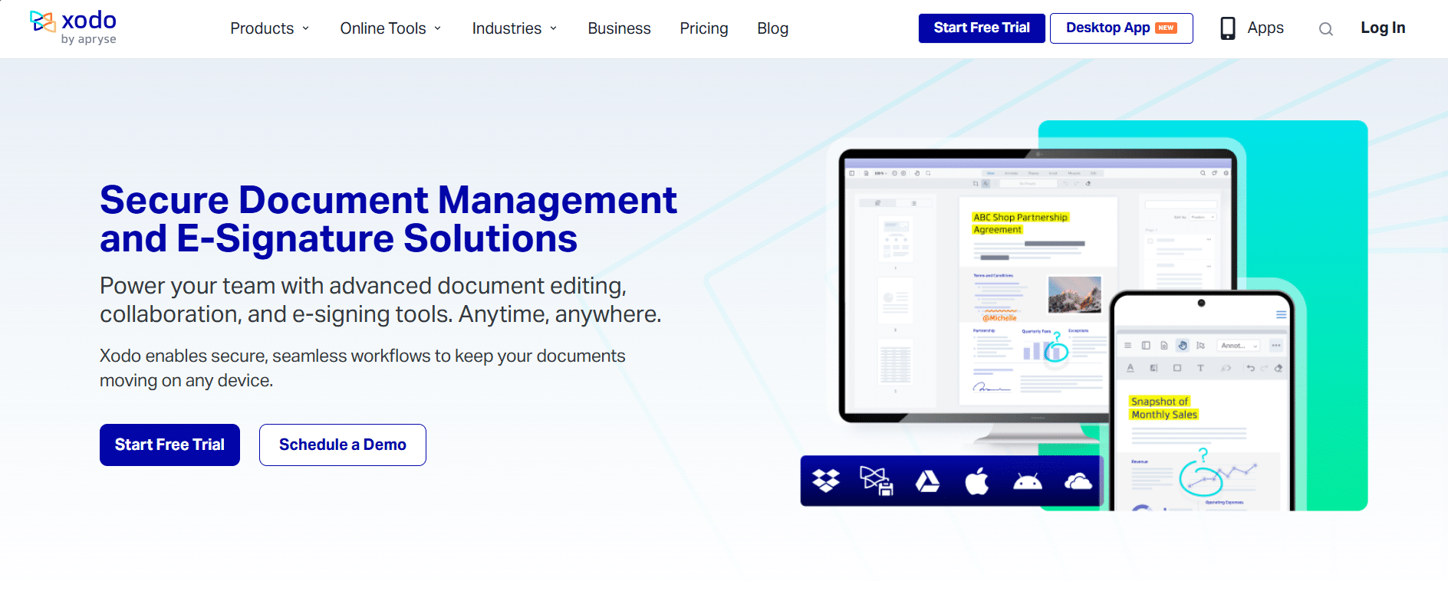
Task: Open the search magnifier icon
Action: 1325,29
